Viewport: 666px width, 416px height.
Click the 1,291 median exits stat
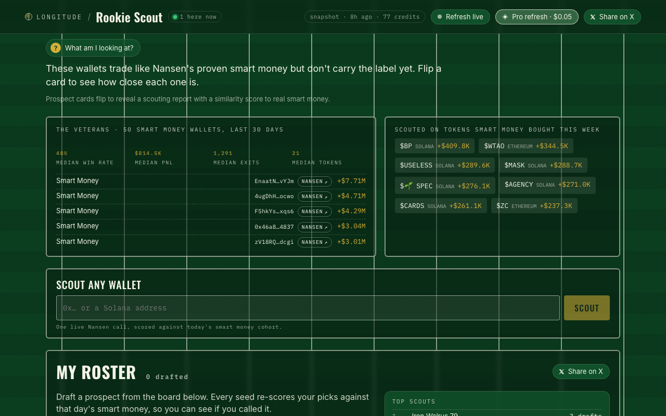point(236,158)
